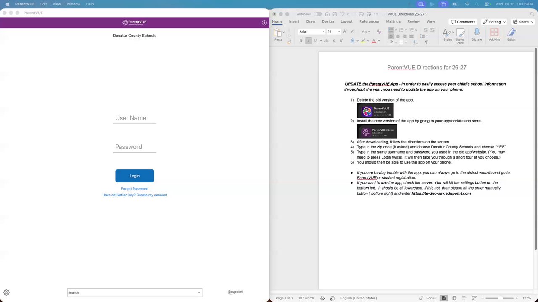This screenshot has height=302, width=538.
Task: Switch to Web Layout view
Action: [454, 298]
